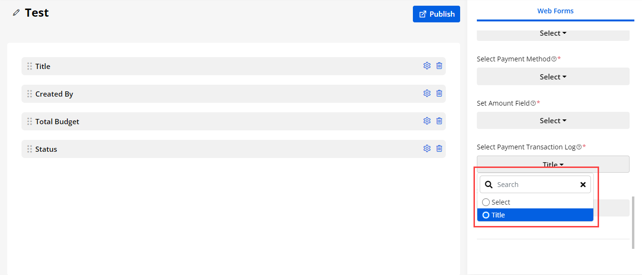Open the Select Payment Method dropdown
This screenshot has width=642, height=275.
(553, 77)
